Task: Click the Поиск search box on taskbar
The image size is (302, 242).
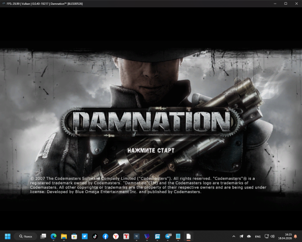Action: point(26,236)
